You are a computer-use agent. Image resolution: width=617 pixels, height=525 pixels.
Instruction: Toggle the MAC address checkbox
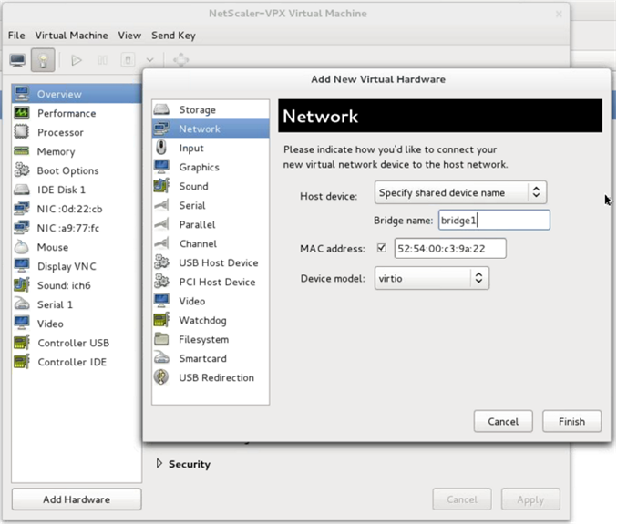coord(381,248)
